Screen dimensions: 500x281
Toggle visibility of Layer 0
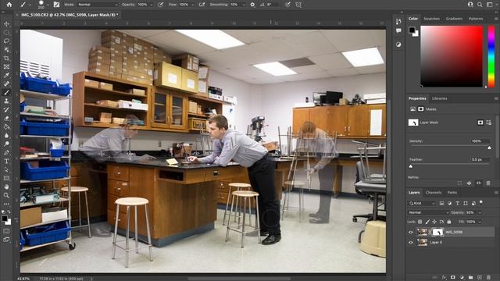coord(411,243)
